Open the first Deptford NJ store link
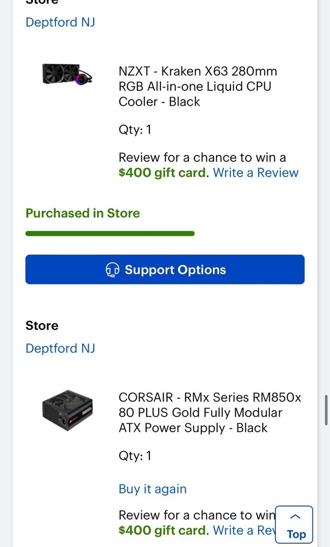Screen dimensions: 330x547 (60, 22)
